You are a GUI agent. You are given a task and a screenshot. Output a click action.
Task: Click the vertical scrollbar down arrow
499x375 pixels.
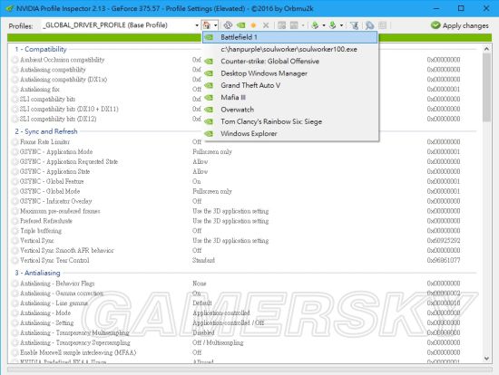(x=486, y=358)
